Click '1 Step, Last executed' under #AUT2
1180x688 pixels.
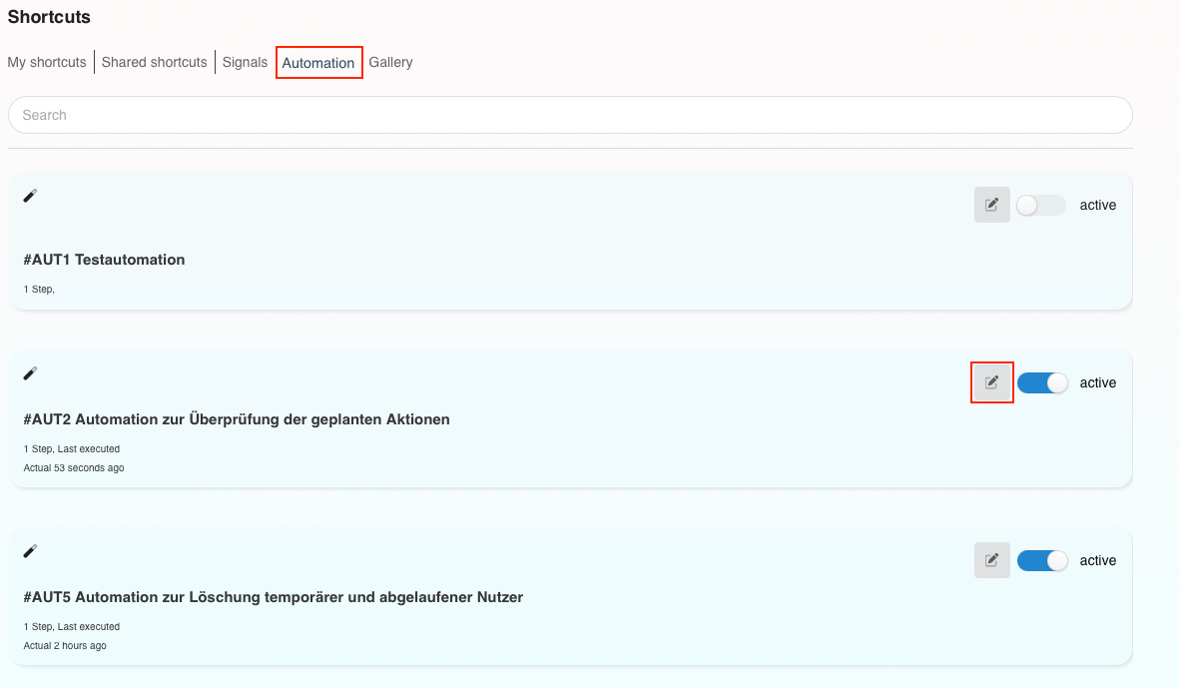(72, 448)
